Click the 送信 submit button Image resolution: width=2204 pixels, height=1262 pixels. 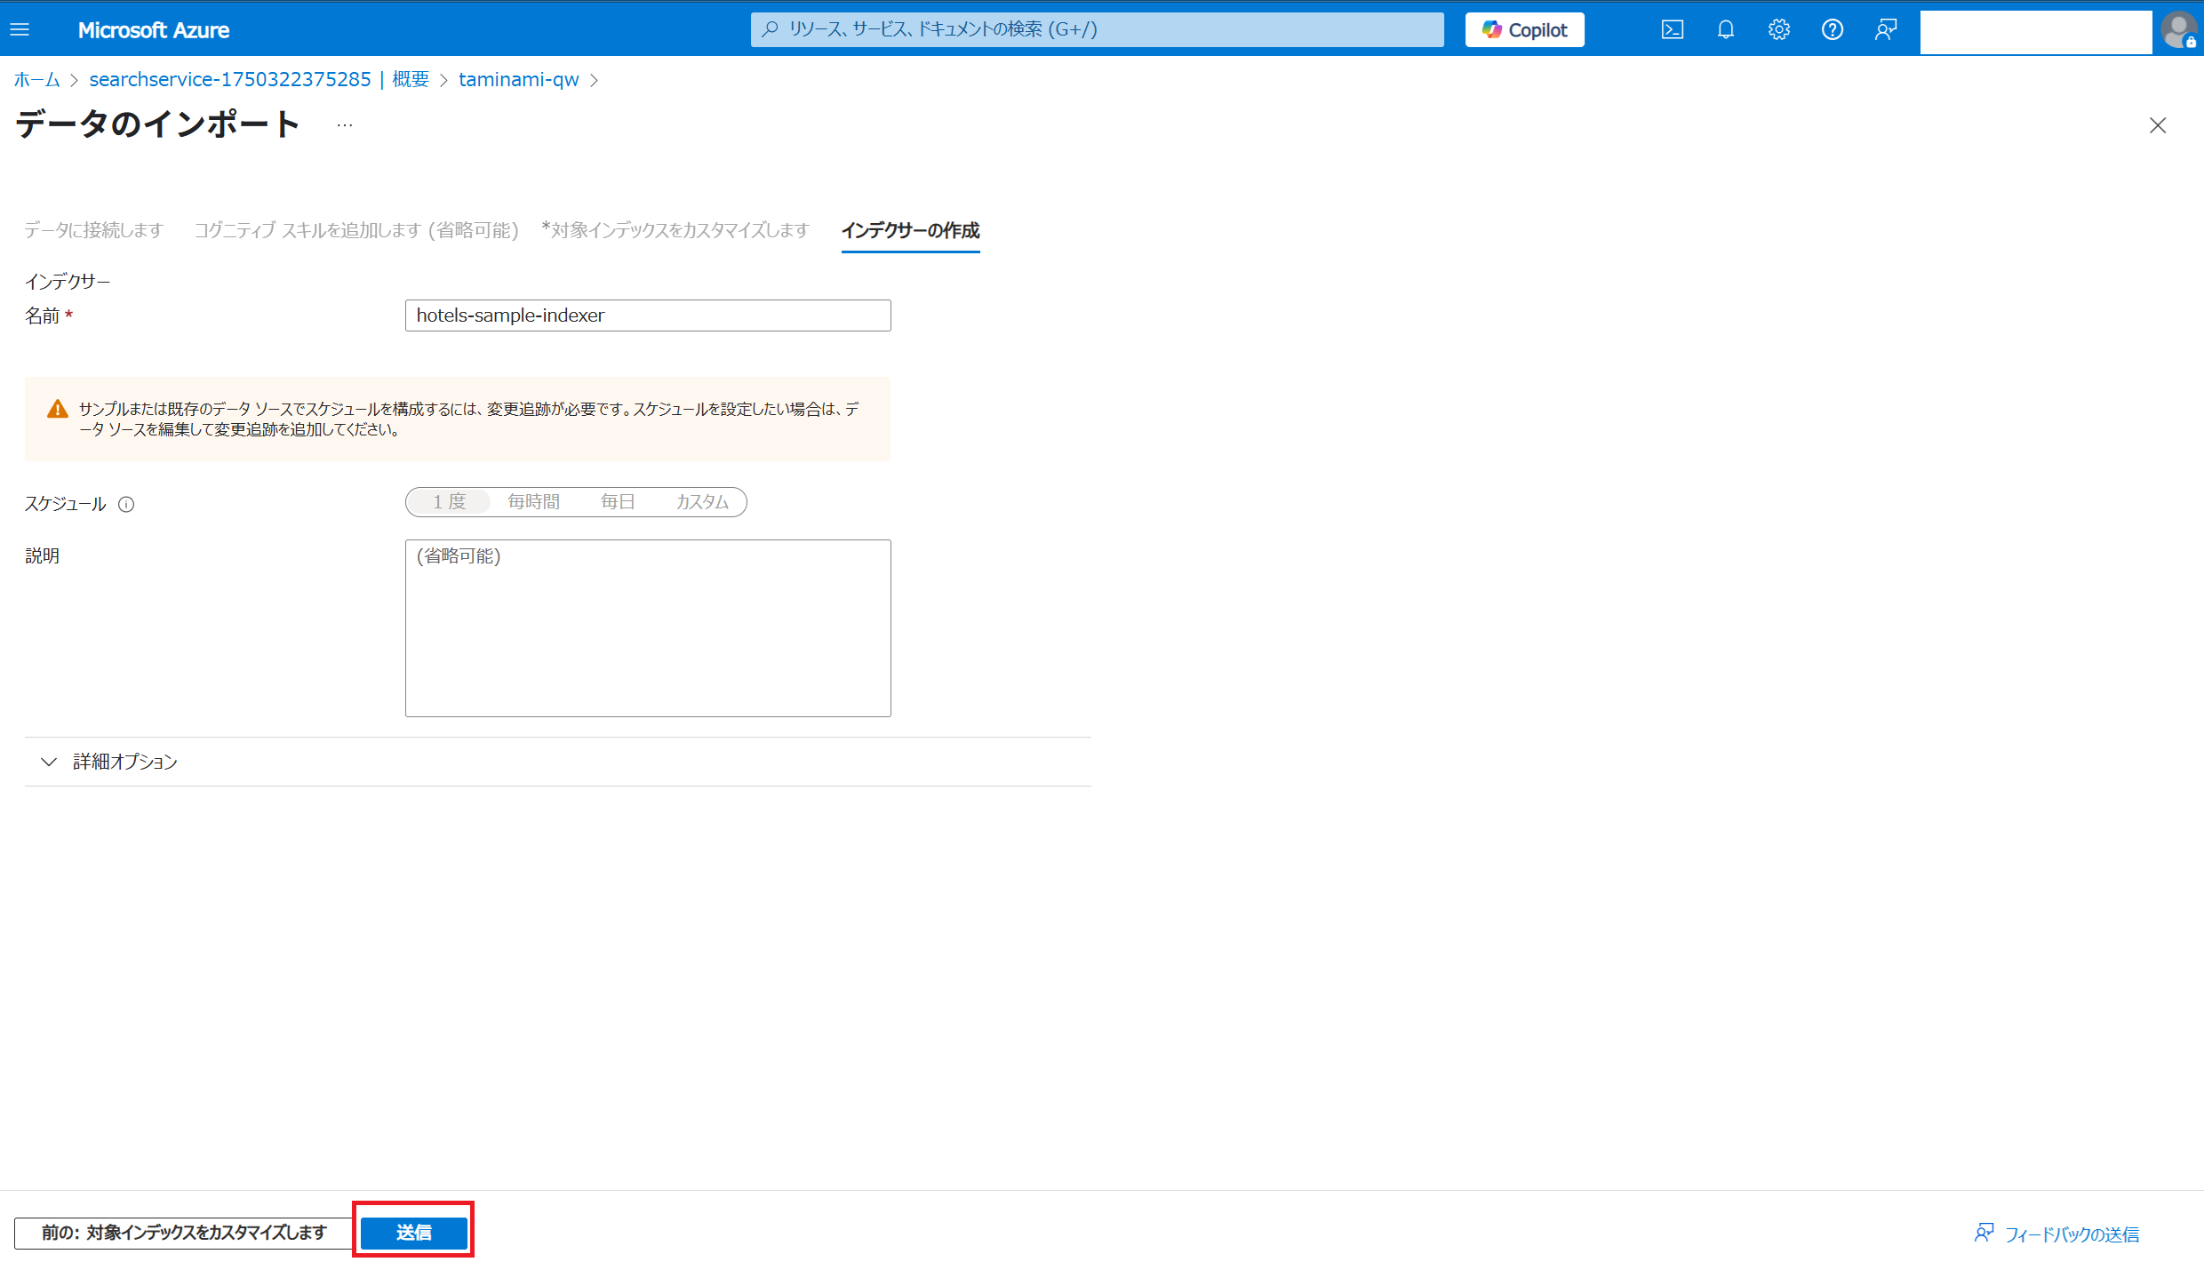413,1232
